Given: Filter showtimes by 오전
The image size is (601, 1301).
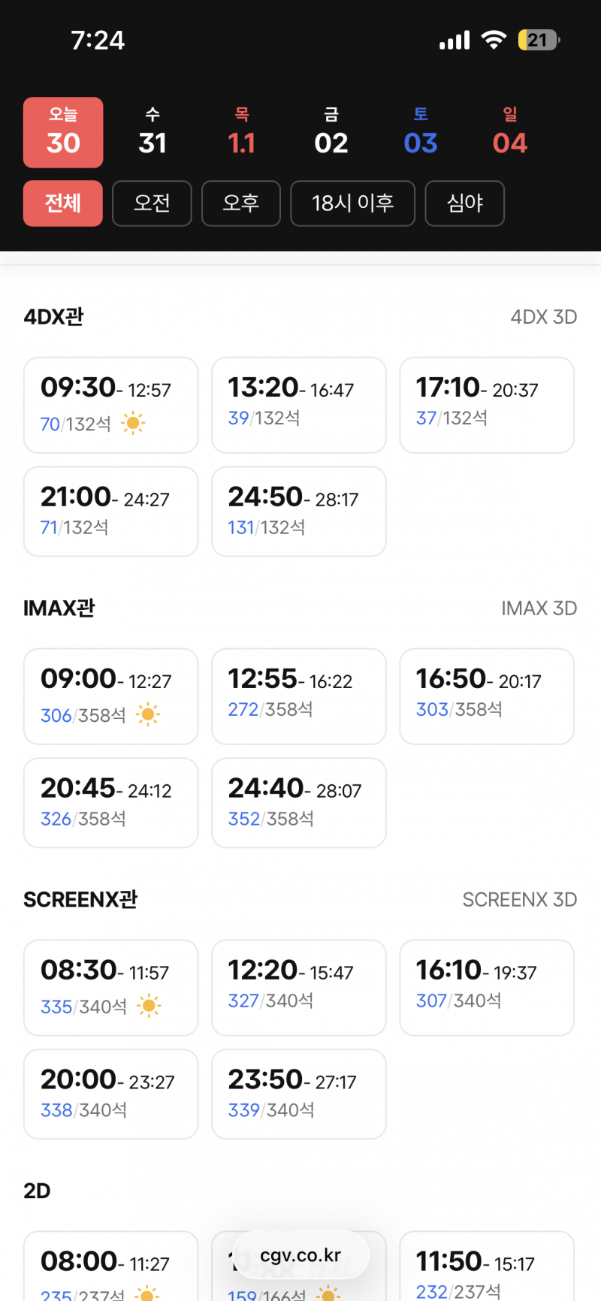Looking at the screenshot, I should 152,204.
